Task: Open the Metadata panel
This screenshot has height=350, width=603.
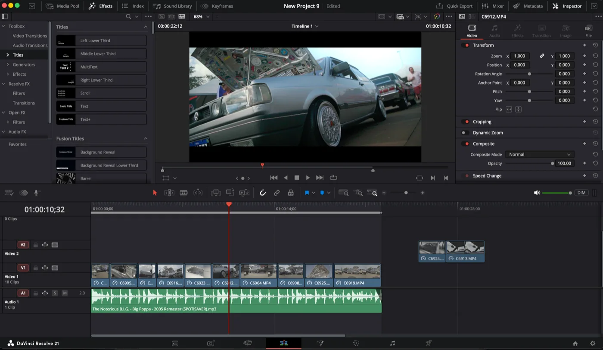Action: [x=528, y=6]
